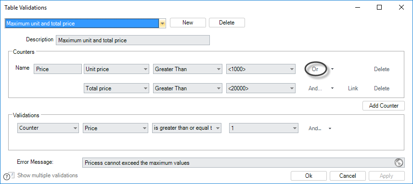Click the arrow next to Or operator
Image resolution: width=413 pixels, height=184 pixels.
coord(333,69)
